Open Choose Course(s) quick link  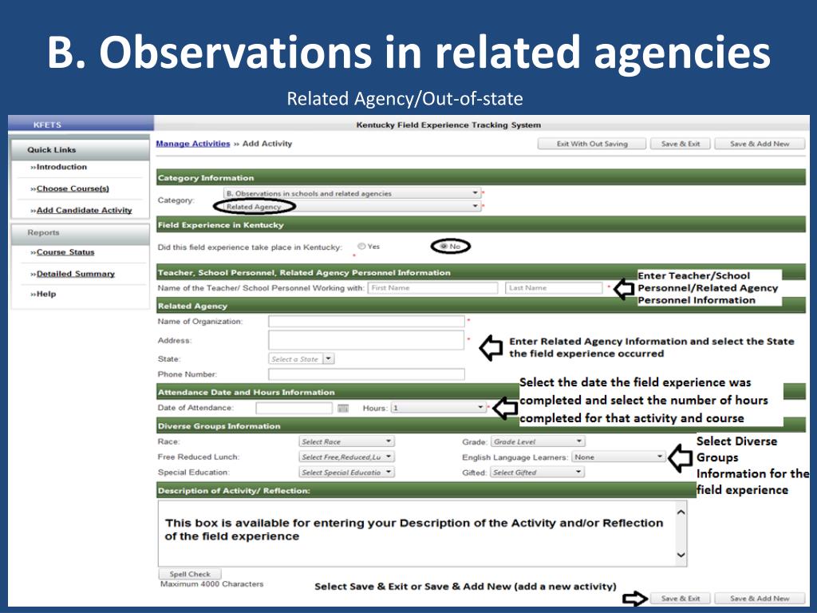coord(73,188)
